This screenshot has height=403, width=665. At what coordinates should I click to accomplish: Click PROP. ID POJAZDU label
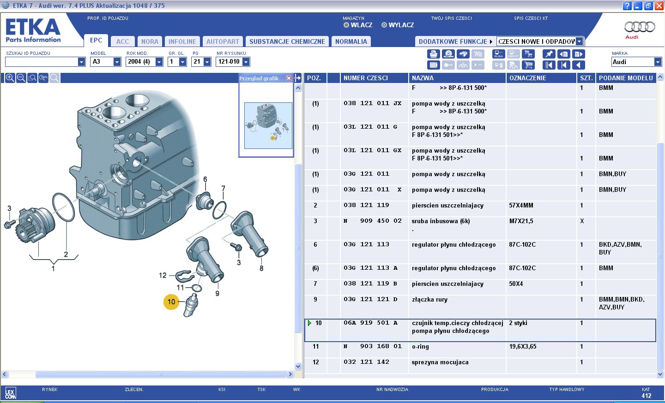click(x=108, y=18)
